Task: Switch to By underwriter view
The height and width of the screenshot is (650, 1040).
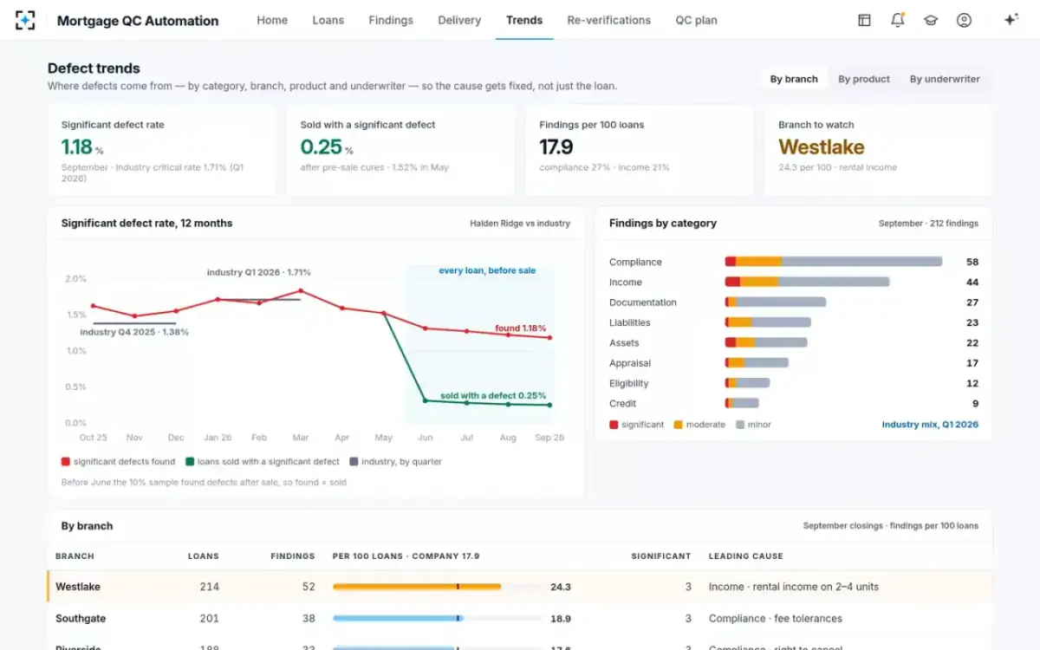Action: point(945,79)
